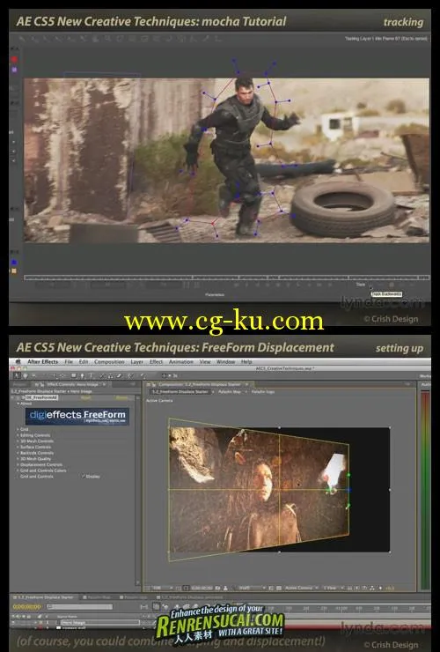Switch to the Paladin logo viewer tab
The height and width of the screenshot is (652, 440).
click(x=262, y=392)
